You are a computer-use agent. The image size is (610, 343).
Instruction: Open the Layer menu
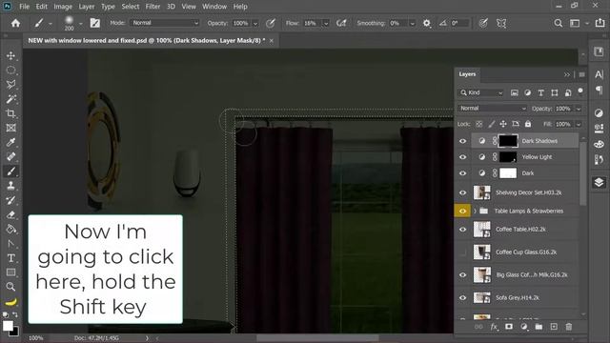point(87,7)
